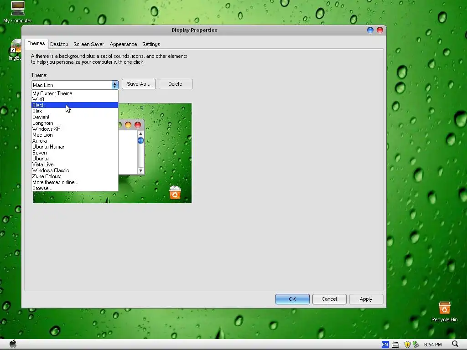Screen dimensions: 467x350
Task: Select the highlighted Black theme
Action: coord(75,105)
